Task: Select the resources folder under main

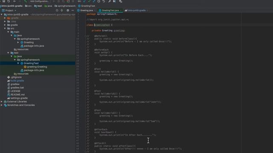Action: coord(23,49)
